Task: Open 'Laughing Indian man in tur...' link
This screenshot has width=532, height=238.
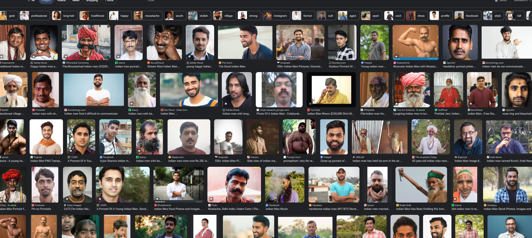Action: [411, 114]
